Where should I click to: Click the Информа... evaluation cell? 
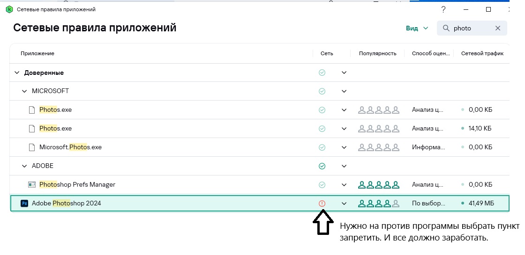tap(428, 147)
